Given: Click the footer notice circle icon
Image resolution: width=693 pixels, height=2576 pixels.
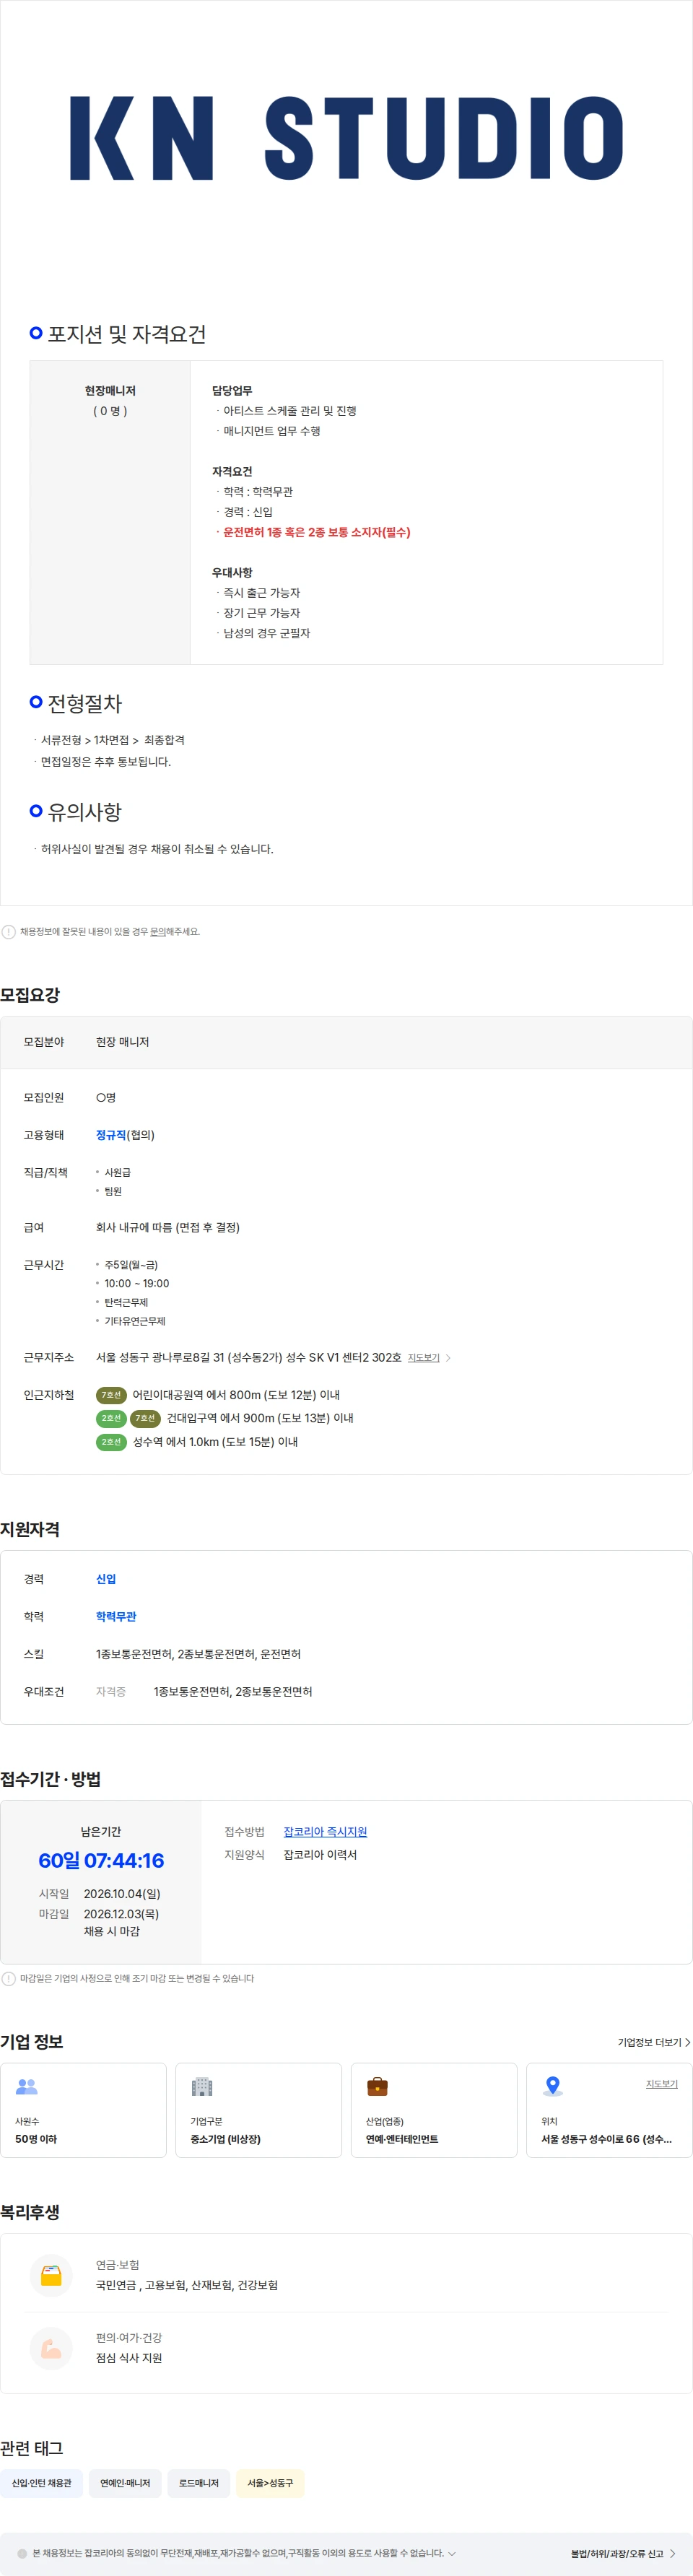Looking at the screenshot, I should 22,2553.
